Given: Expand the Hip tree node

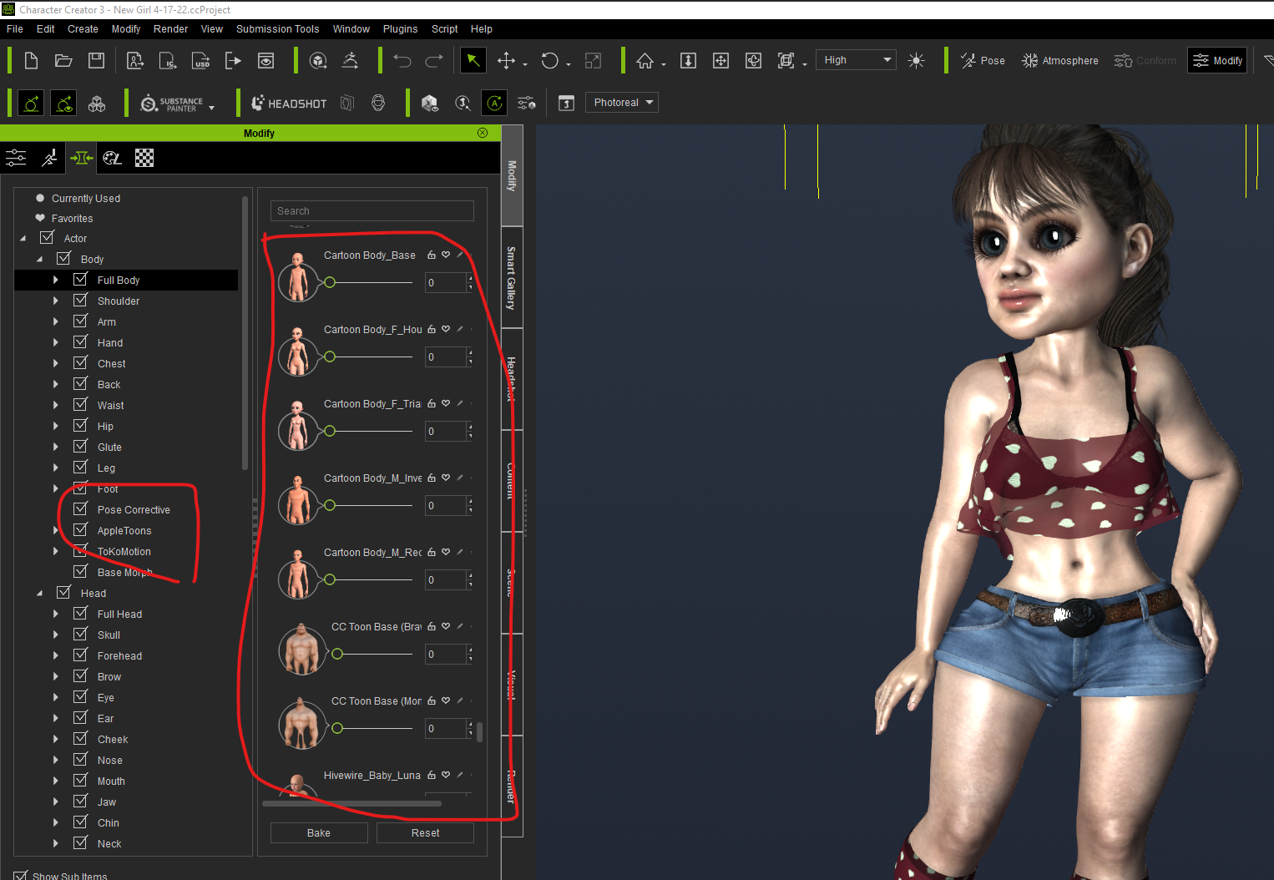Looking at the screenshot, I should click(x=56, y=427).
